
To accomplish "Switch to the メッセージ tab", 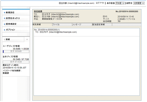I will [x=82, y=24].
